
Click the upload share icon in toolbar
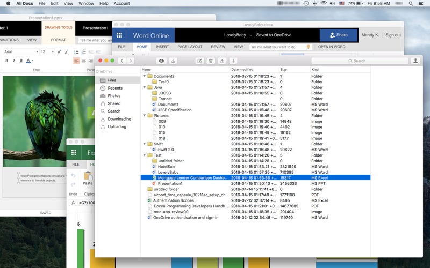[x=222, y=61]
